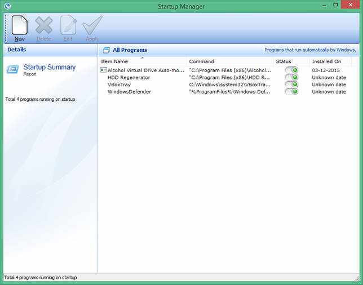The image size is (363, 285).
Task: Maximize the Startup Manager window
Action: point(335,5)
